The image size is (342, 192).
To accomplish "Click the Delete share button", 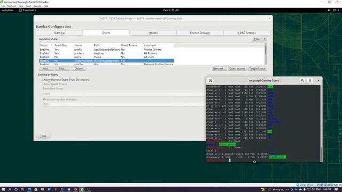I will (79, 69).
